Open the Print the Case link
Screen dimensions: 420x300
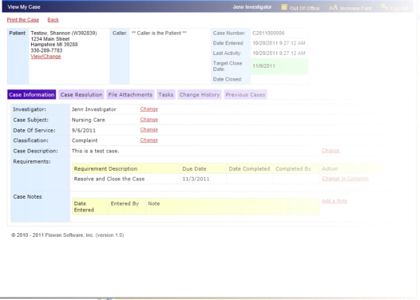[x=23, y=20]
